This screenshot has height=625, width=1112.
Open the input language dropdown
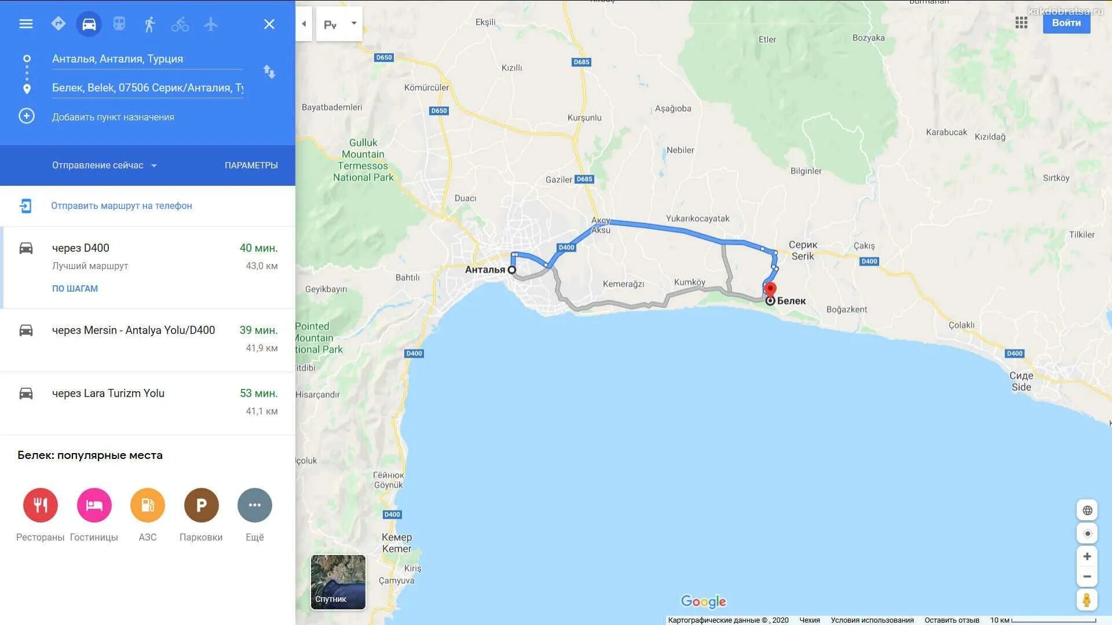pyautogui.click(x=339, y=24)
